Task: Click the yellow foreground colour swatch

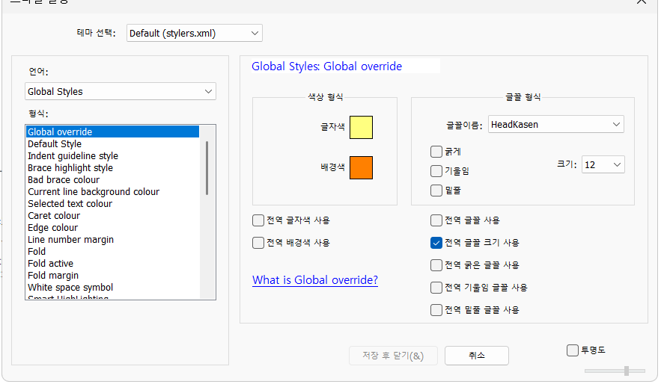Action: coord(361,128)
